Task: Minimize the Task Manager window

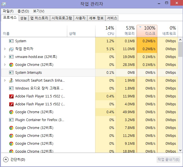Action: 159,3
